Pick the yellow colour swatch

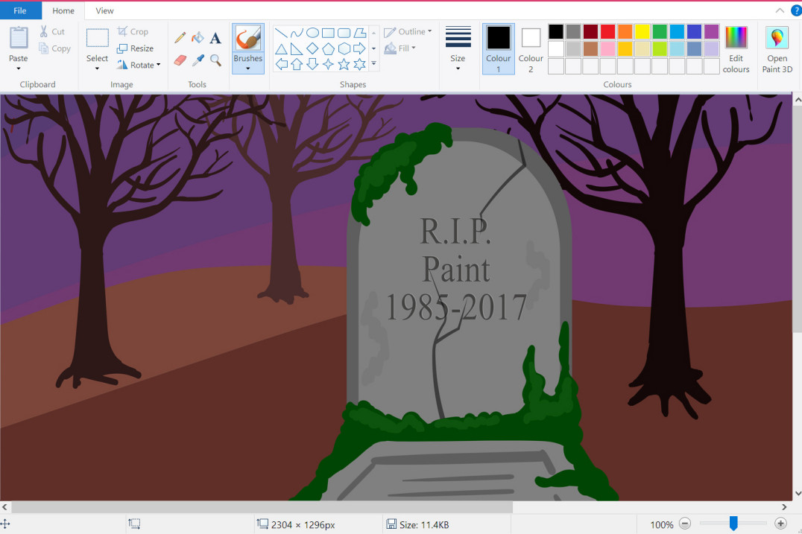click(642, 32)
